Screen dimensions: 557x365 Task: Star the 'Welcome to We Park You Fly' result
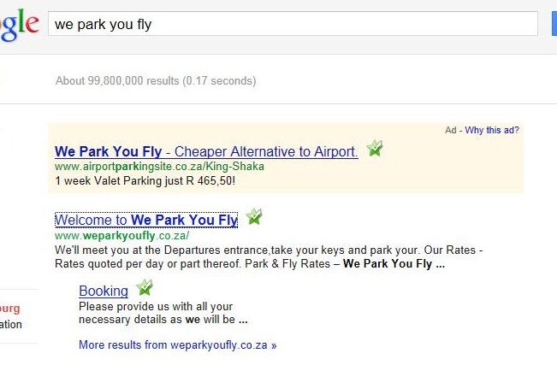point(253,217)
